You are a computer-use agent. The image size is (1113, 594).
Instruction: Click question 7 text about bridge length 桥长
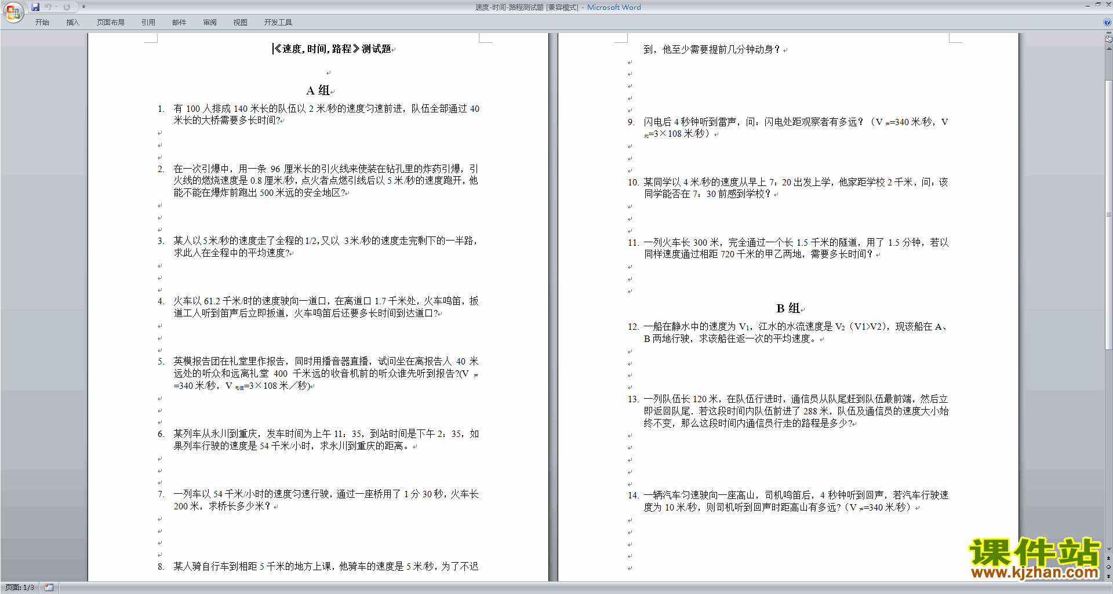pos(326,500)
